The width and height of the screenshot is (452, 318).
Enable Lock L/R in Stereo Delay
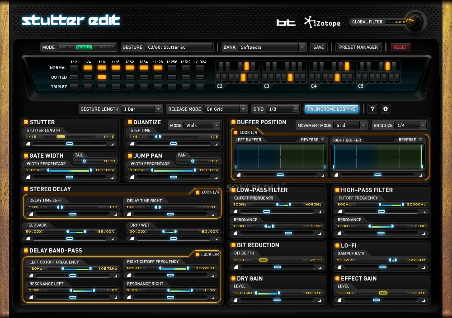pos(198,192)
